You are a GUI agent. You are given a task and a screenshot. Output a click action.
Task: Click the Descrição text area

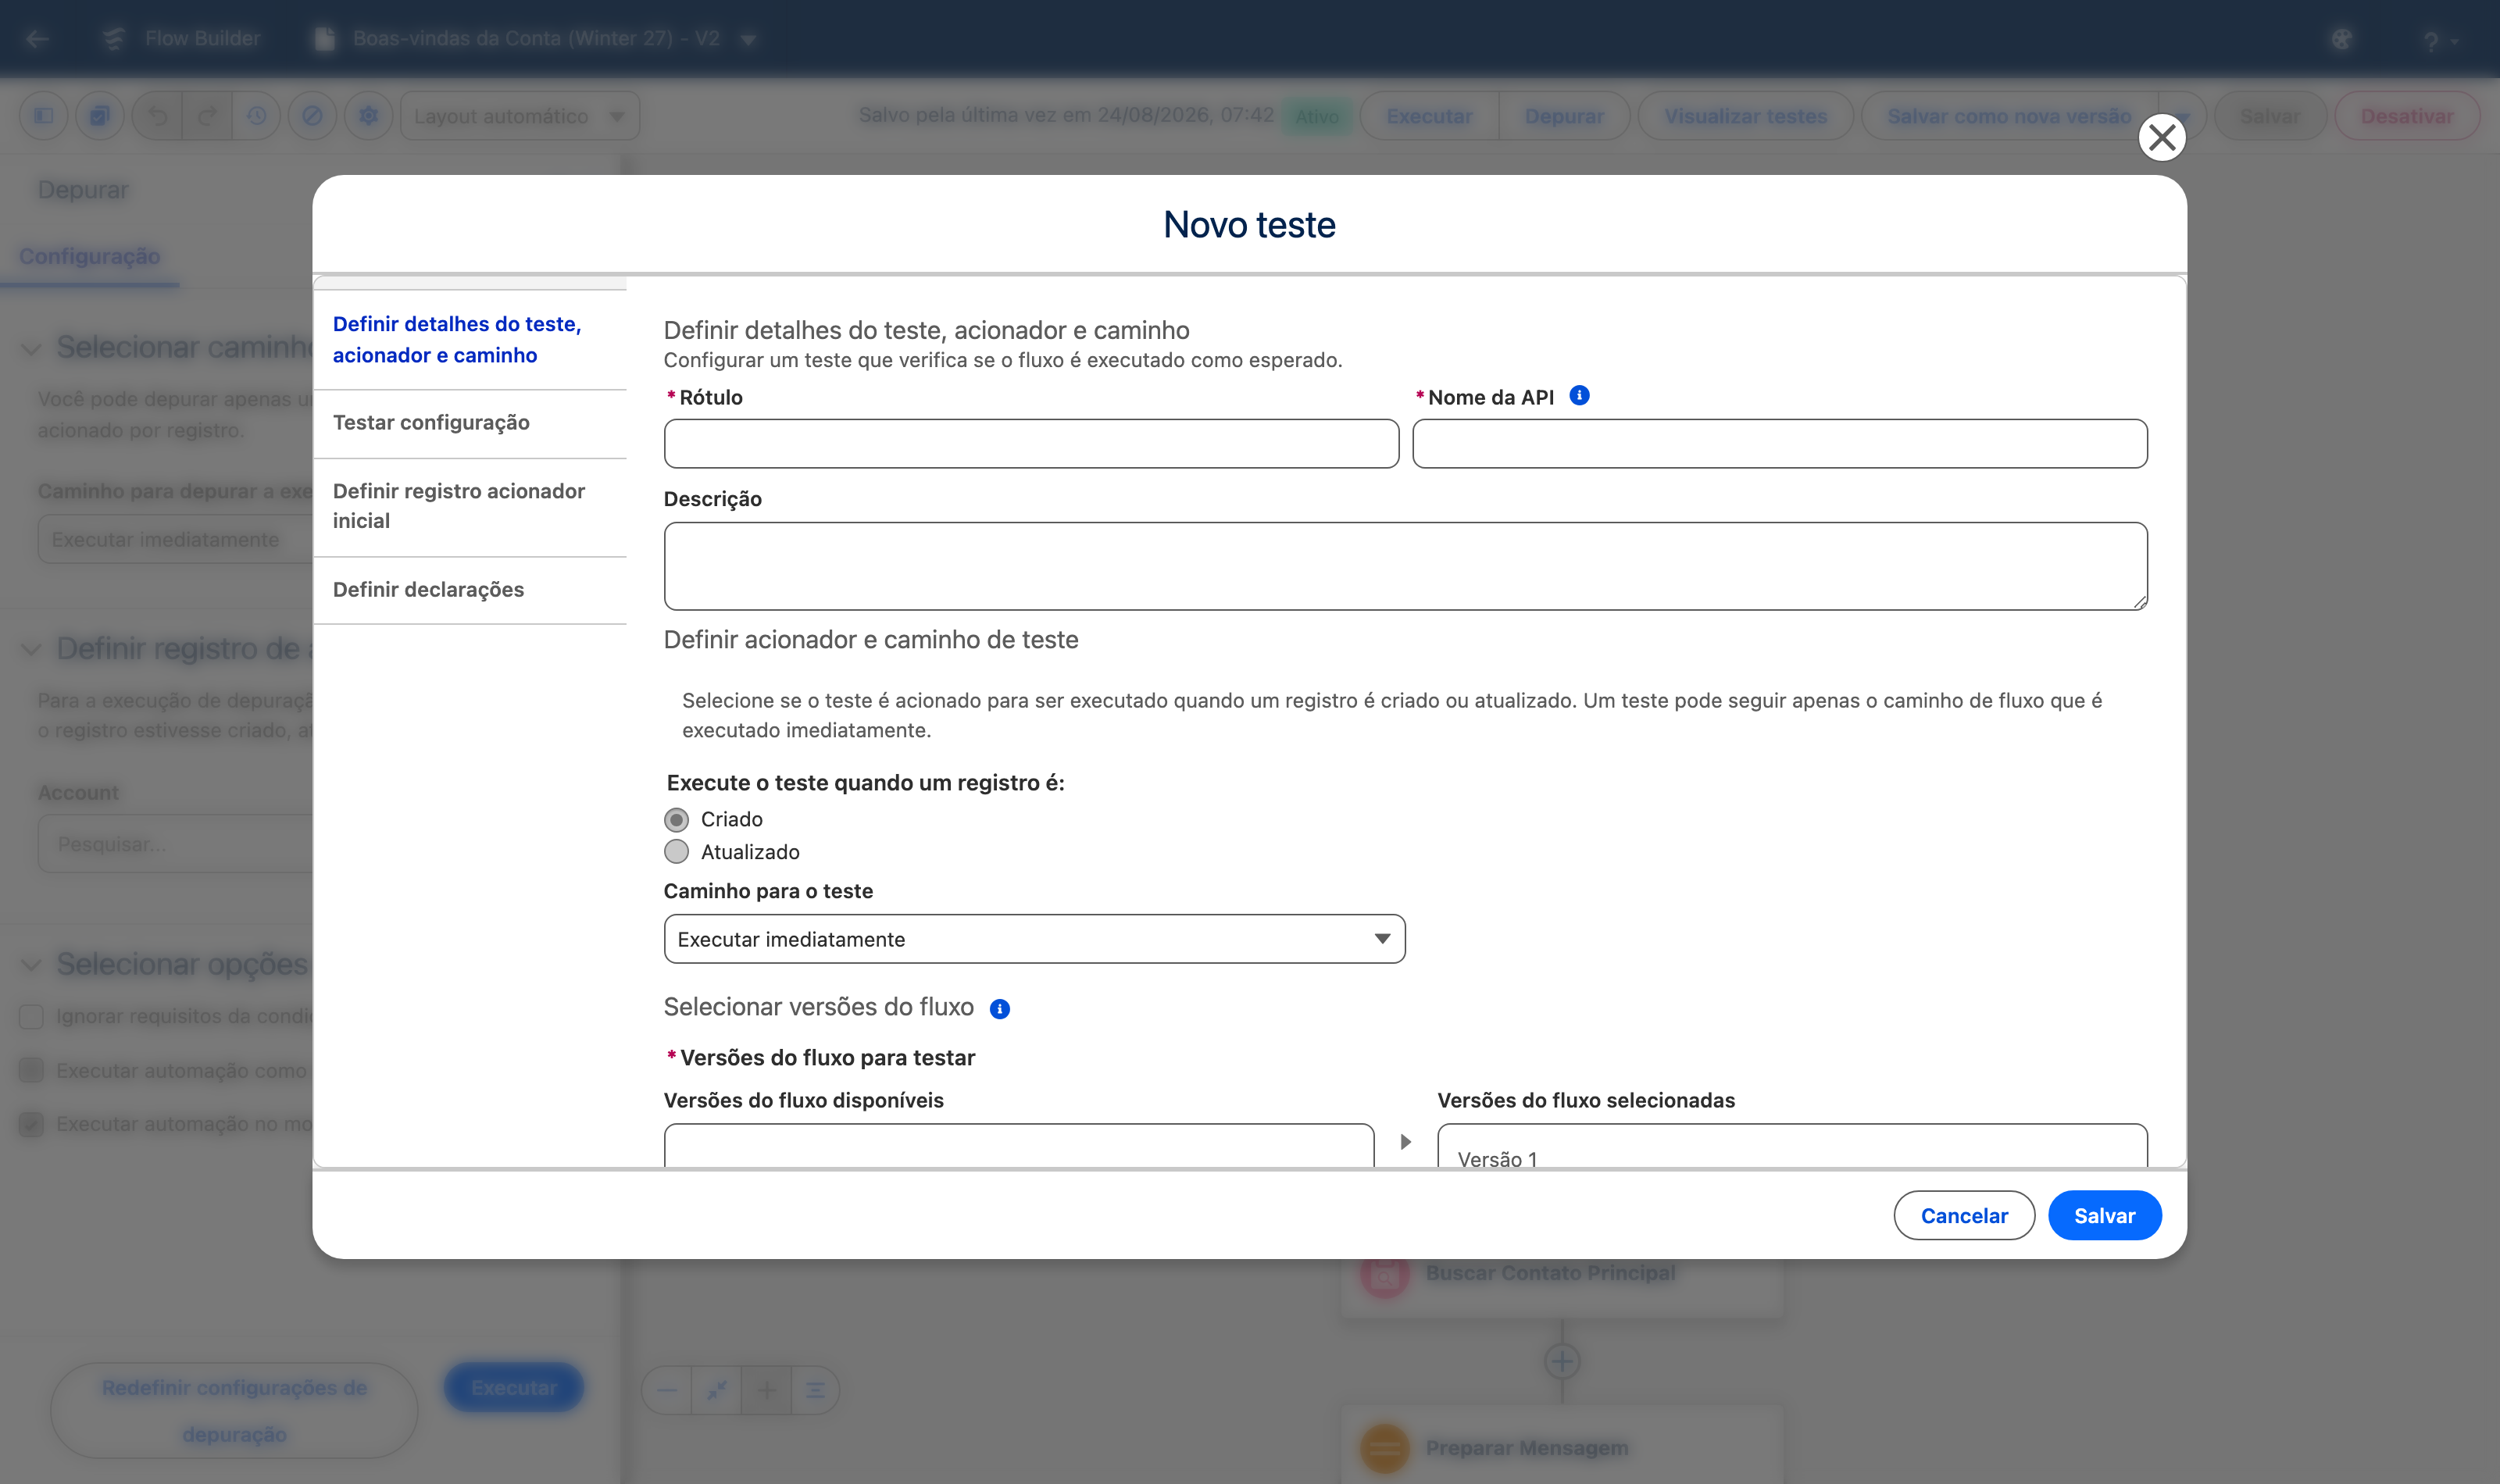[1405, 566]
